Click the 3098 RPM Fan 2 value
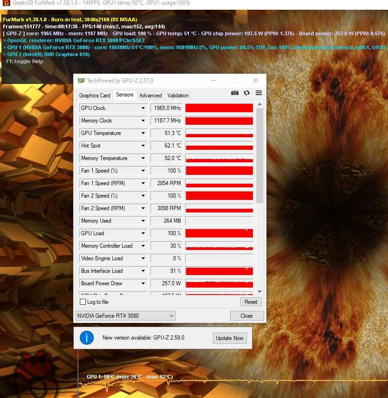 [166, 208]
